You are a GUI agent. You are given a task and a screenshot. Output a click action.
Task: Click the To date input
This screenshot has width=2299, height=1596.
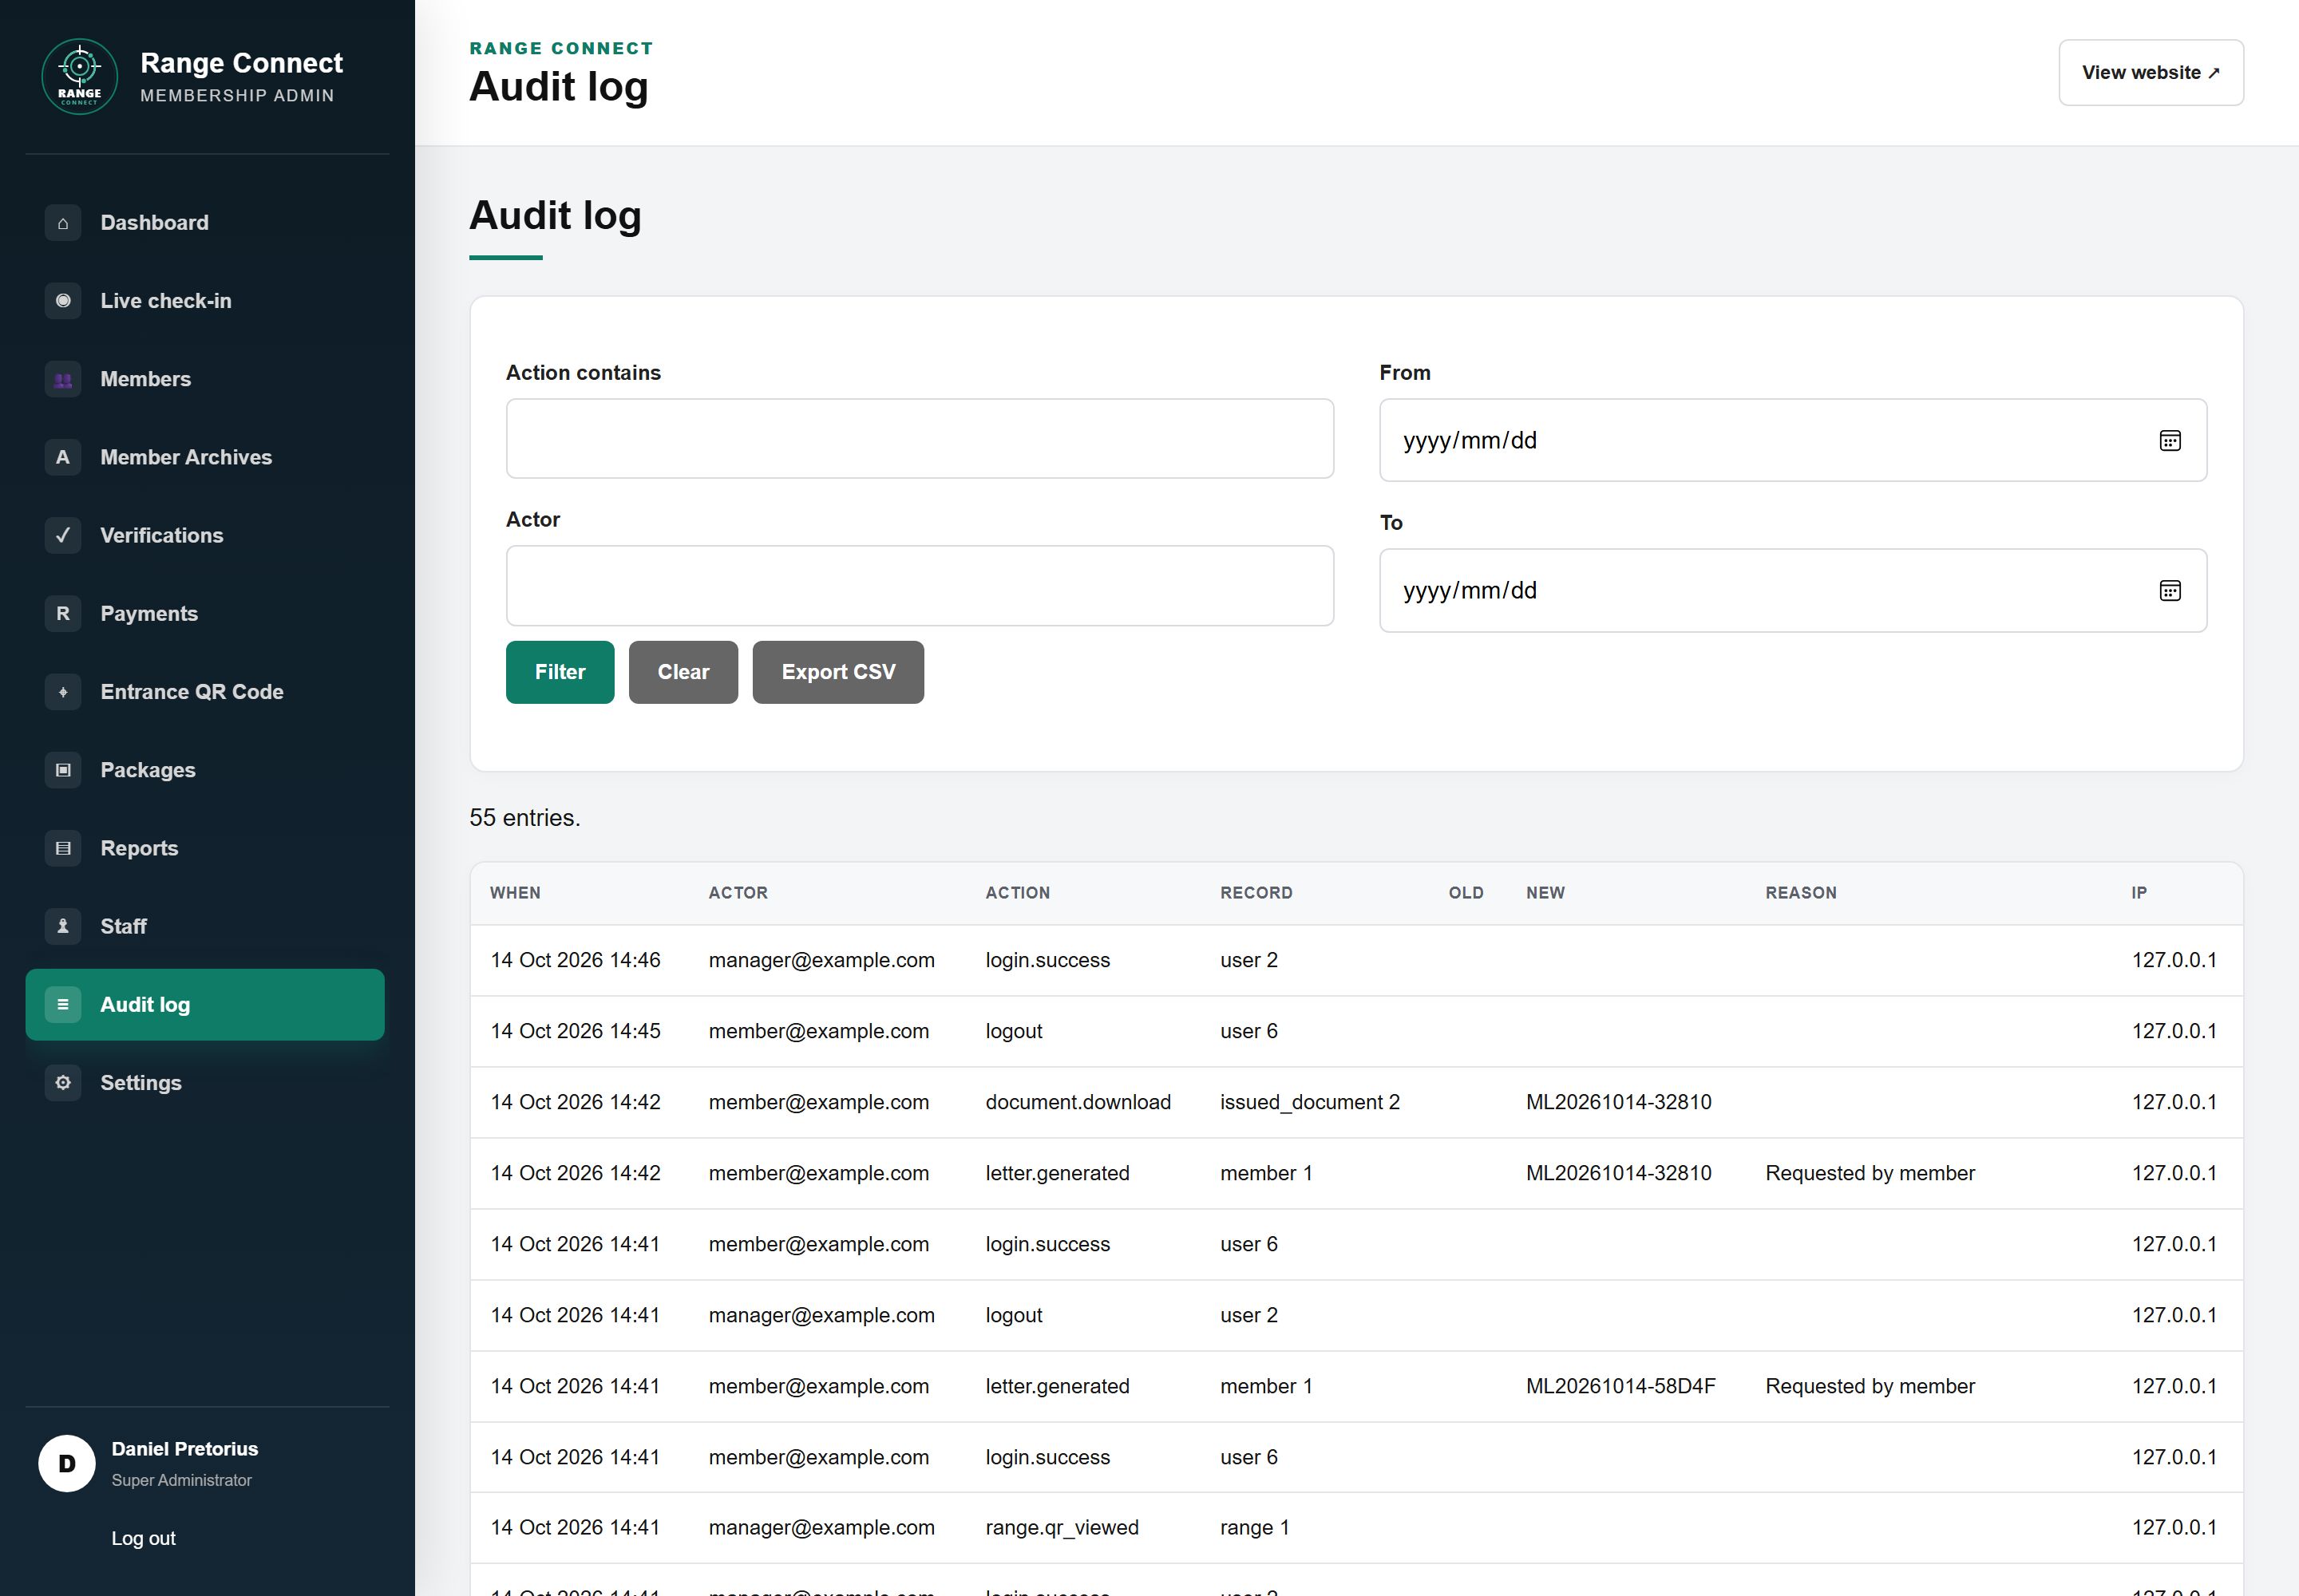point(1793,591)
